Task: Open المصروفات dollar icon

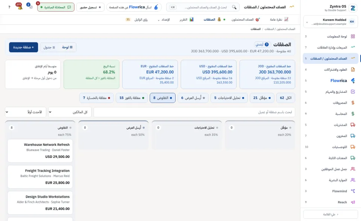Action: click(x=353, y=103)
